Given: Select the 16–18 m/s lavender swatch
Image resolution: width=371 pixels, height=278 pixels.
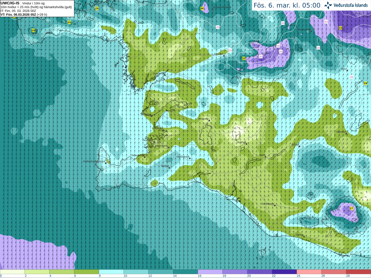Looking at the screenshot, I should point(210,272).
